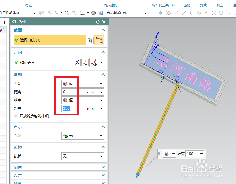
Task: Click the grayed filter reset icon
Action: pos(50,13)
